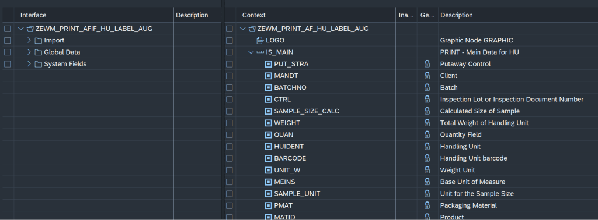
Task: Check the box for the System Fields row
Action: click(7, 64)
